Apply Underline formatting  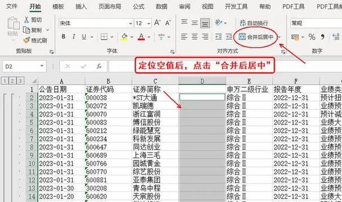click(x=84, y=37)
